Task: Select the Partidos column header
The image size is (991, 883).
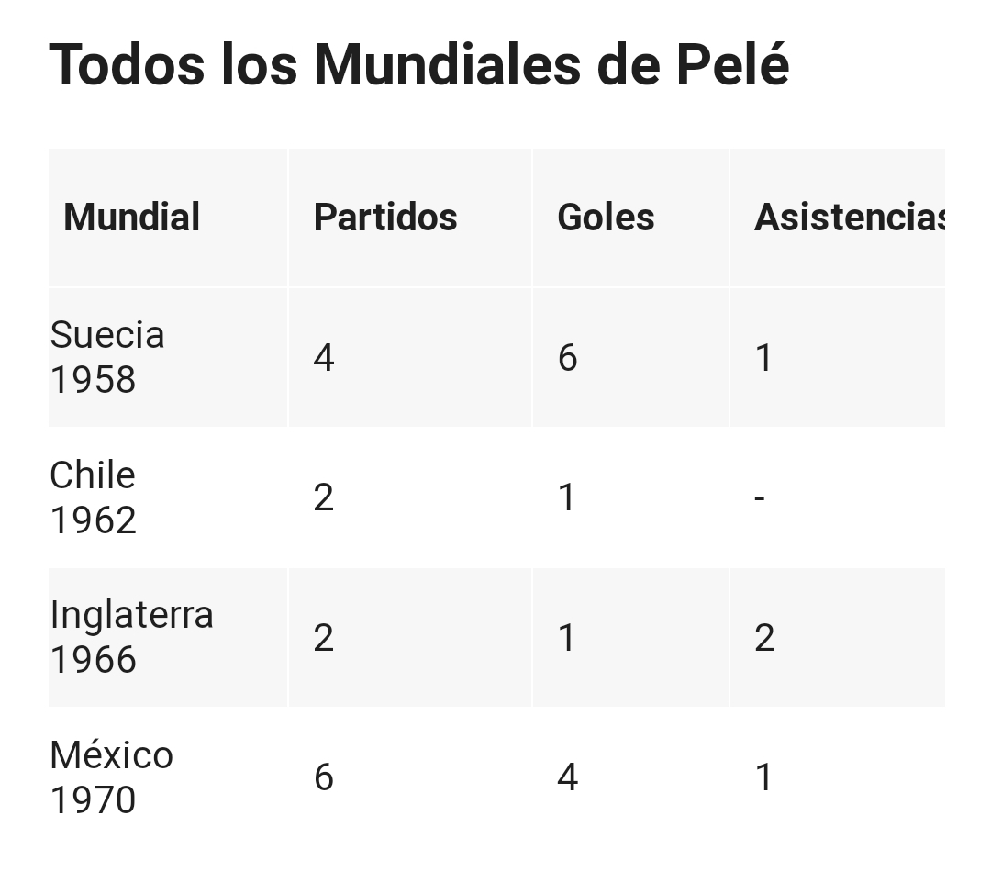Action: [x=385, y=218]
